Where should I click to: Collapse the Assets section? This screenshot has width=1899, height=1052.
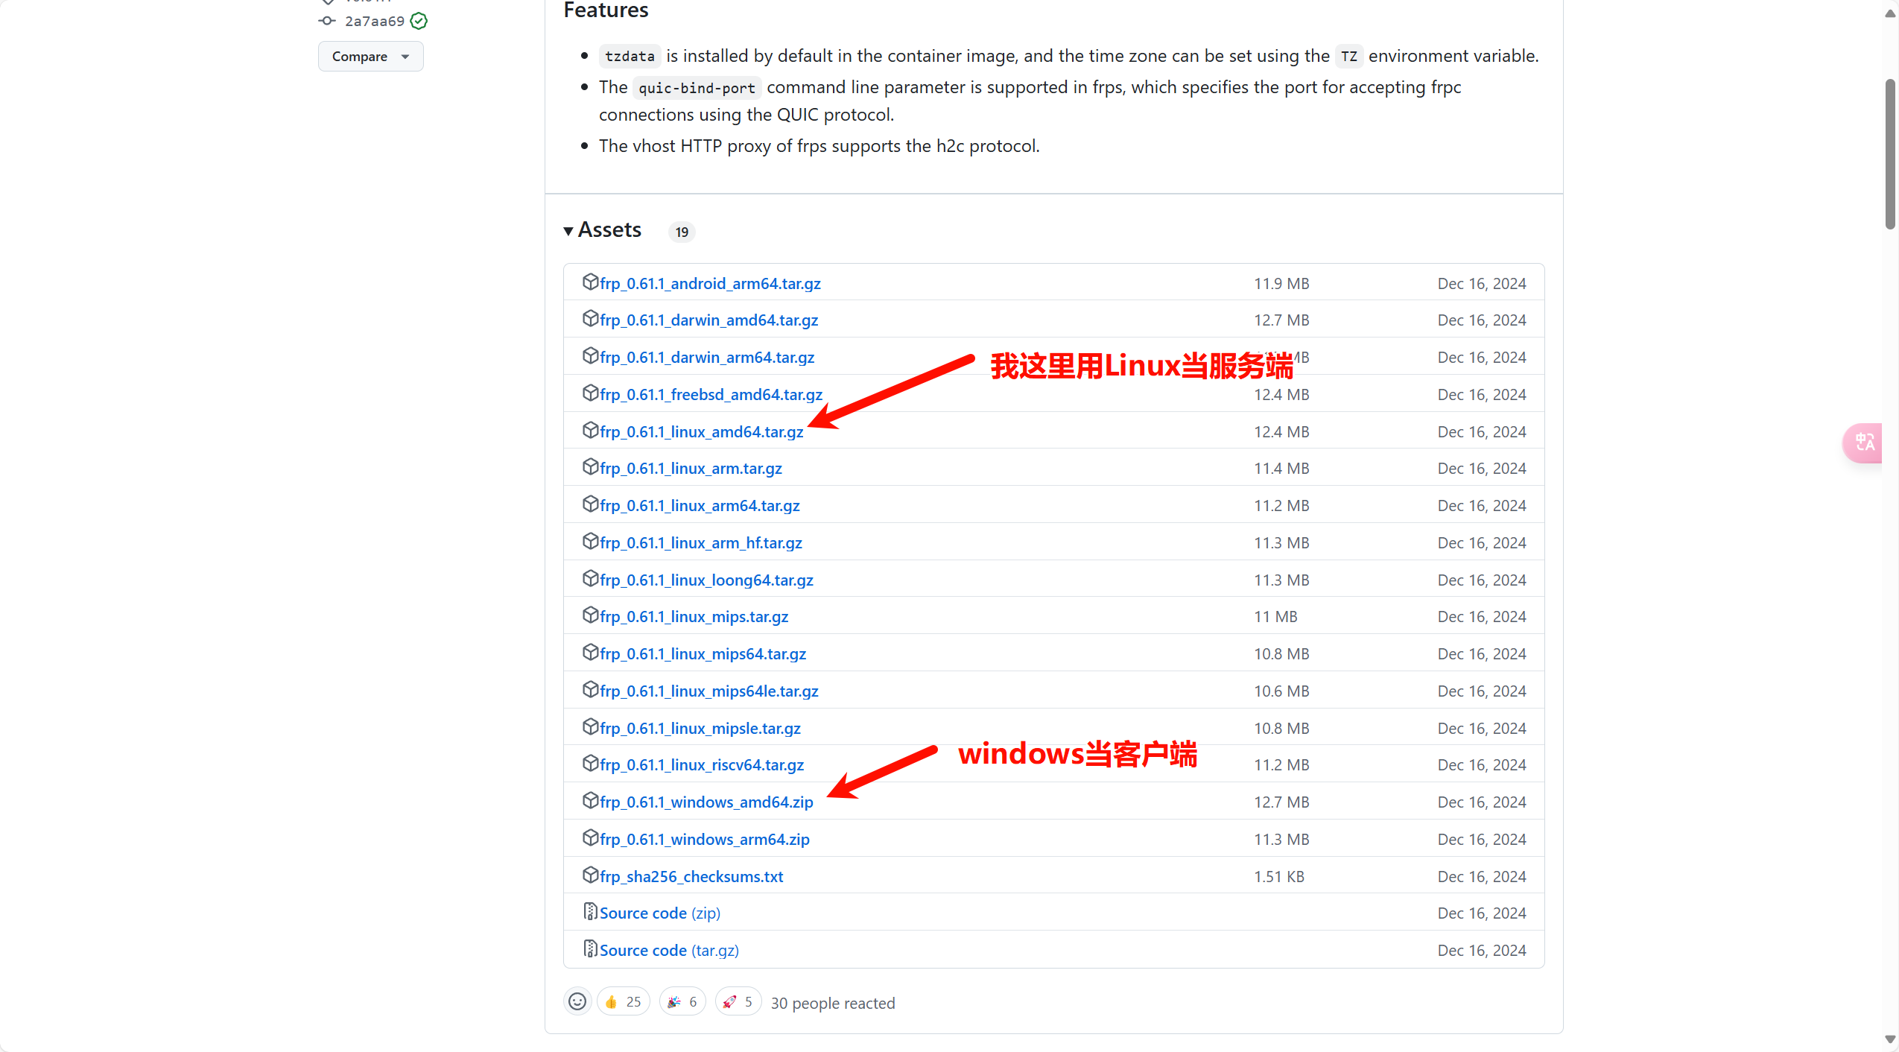(603, 229)
